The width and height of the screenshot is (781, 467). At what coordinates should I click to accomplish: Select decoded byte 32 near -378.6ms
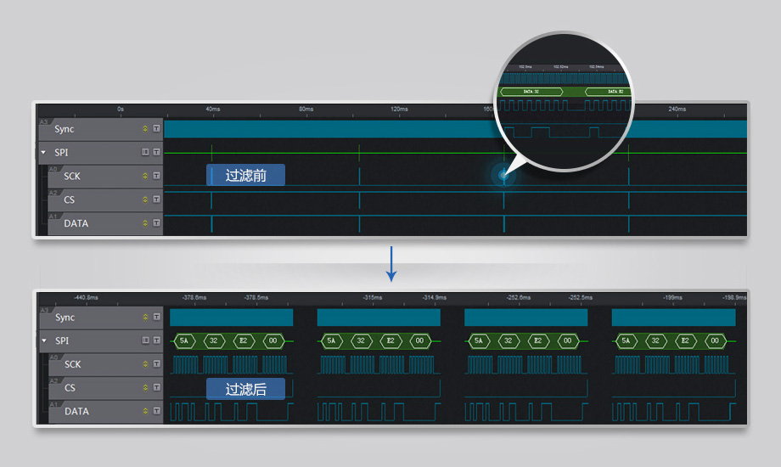pos(214,340)
